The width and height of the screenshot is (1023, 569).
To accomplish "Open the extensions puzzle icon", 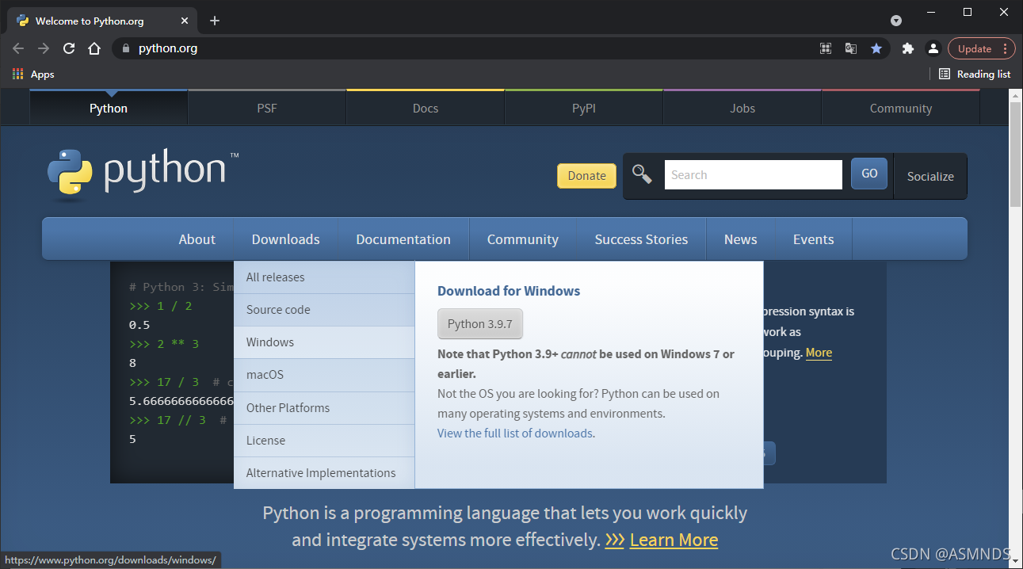I will tap(908, 48).
